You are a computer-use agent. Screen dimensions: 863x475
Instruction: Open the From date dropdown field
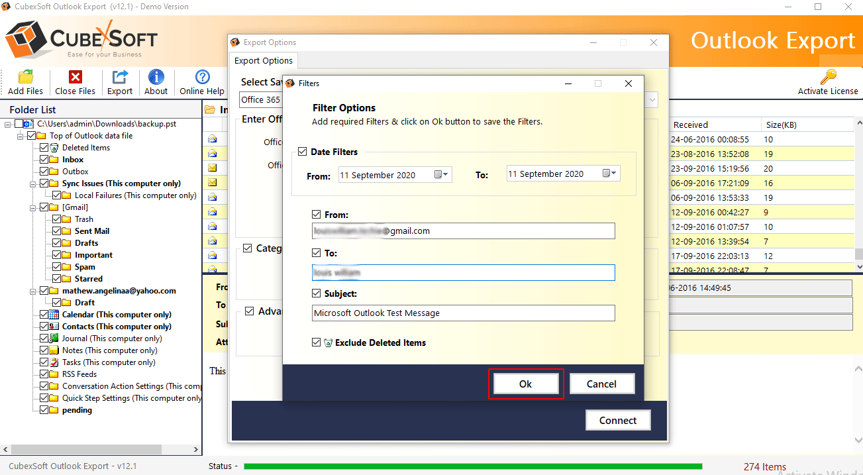395,174
